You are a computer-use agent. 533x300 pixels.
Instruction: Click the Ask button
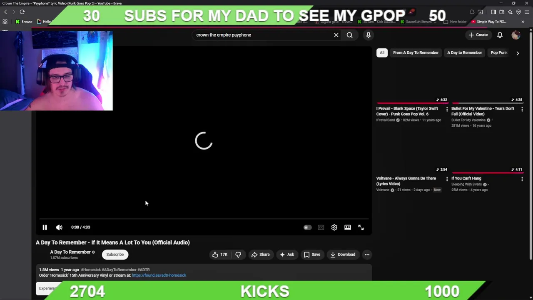(x=287, y=254)
